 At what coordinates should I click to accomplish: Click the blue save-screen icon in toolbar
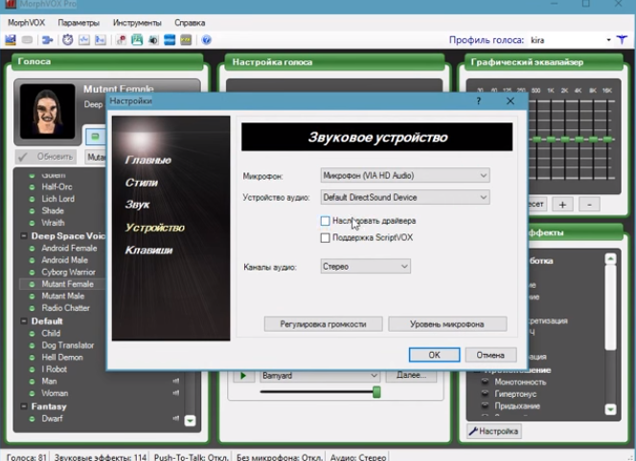tap(11, 40)
